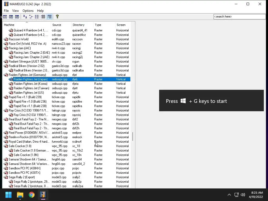Sort list by Source column header
This screenshot has width=268, height=201.
61,25
